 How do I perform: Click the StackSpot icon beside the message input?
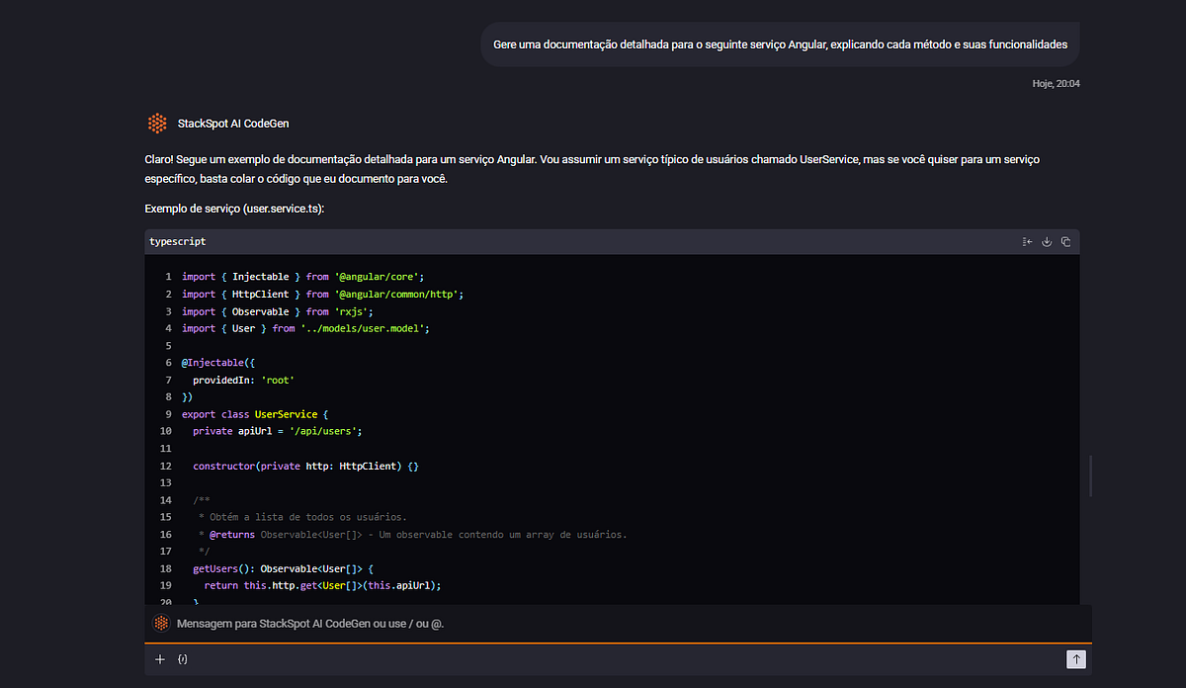tap(160, 623)
